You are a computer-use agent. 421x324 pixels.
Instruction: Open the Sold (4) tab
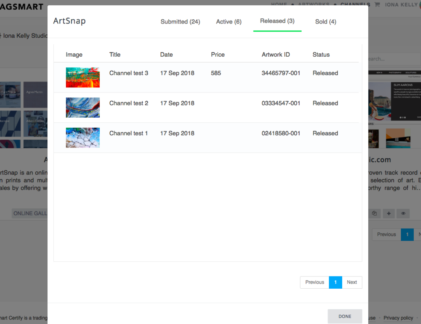326,22
